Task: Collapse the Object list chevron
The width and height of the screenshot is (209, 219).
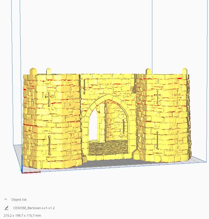Action: [6, 200]
